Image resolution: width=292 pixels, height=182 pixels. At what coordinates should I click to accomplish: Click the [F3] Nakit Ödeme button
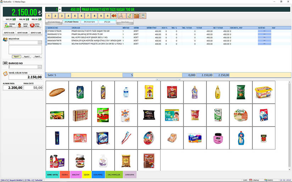pos(71,22)
